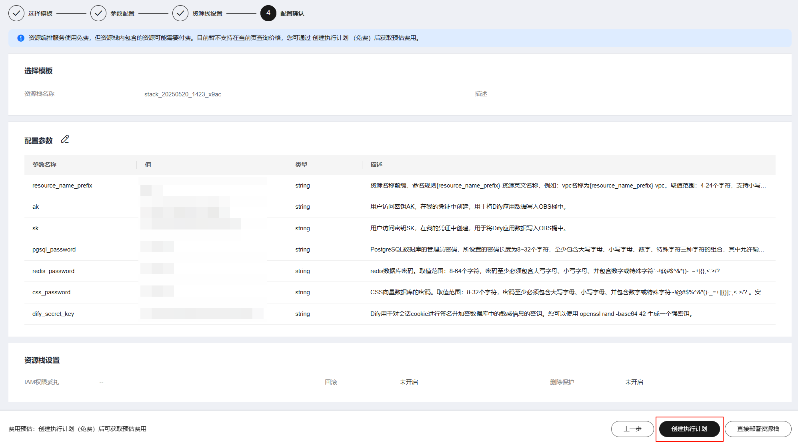Click the step 4 配置确认 circle

268,13
